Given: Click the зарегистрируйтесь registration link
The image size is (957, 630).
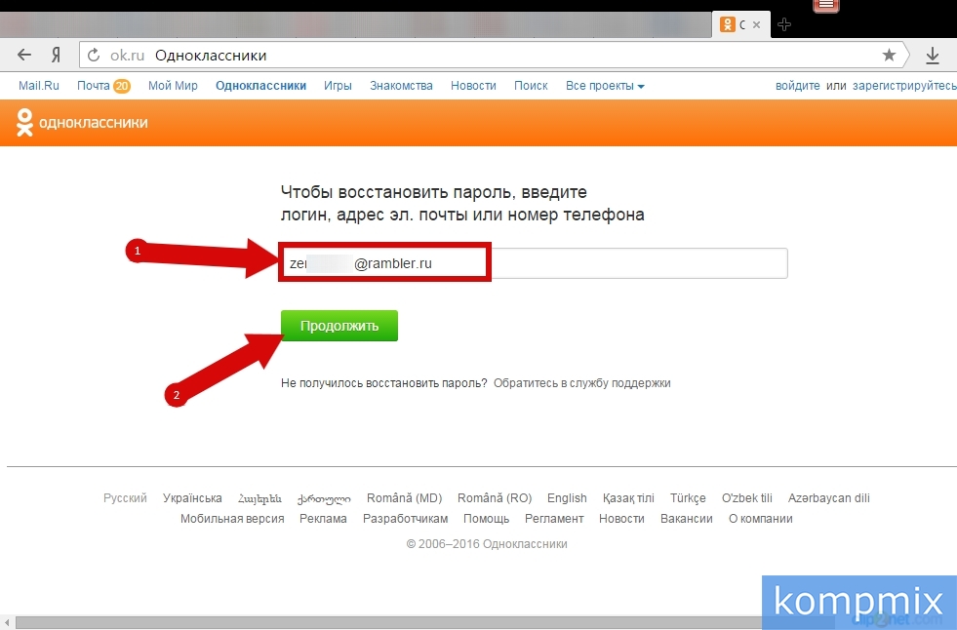Looking at the screenshot, I should pos(904,86).
